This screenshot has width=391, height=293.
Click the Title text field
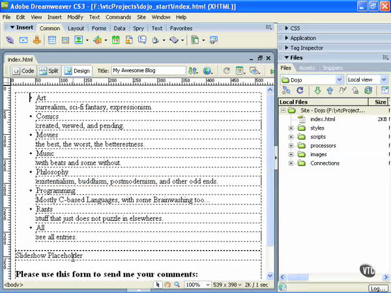[149, 70]
